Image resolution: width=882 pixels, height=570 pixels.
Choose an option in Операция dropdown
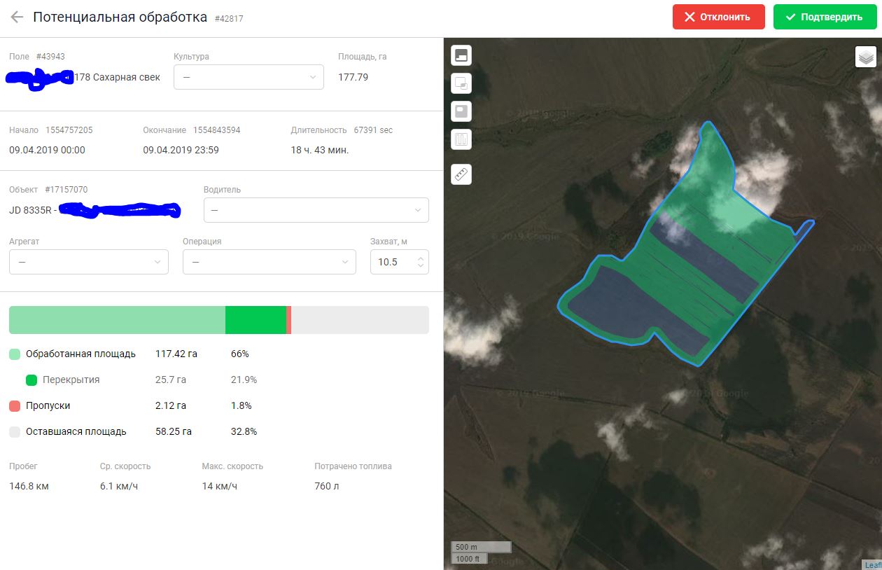point(269,262)
